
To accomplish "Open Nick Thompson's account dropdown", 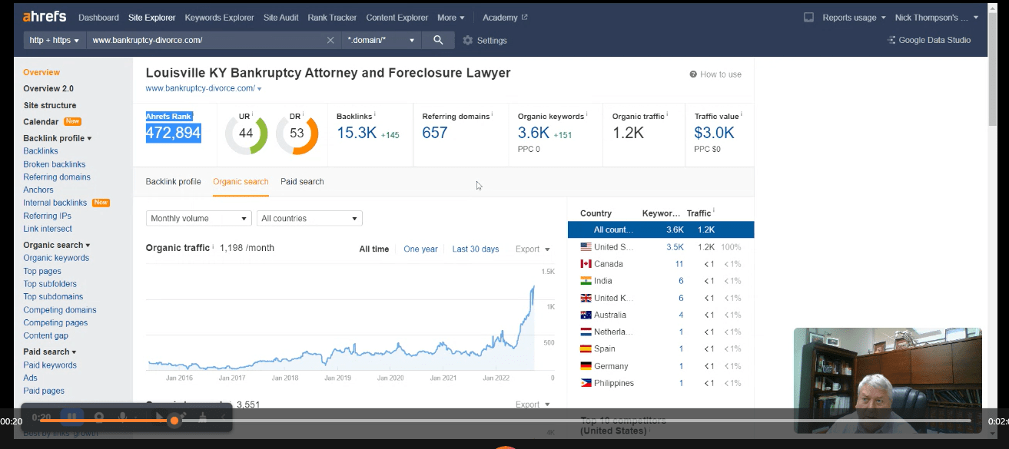I will coord(937,18).
